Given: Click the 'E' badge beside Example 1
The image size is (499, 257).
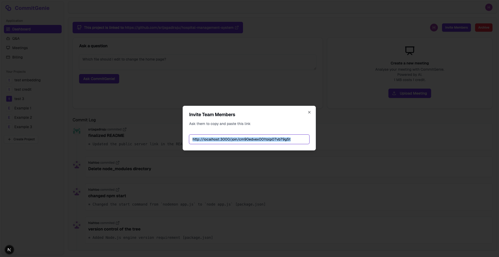Looking at the screenshot, I should (9, 108).
